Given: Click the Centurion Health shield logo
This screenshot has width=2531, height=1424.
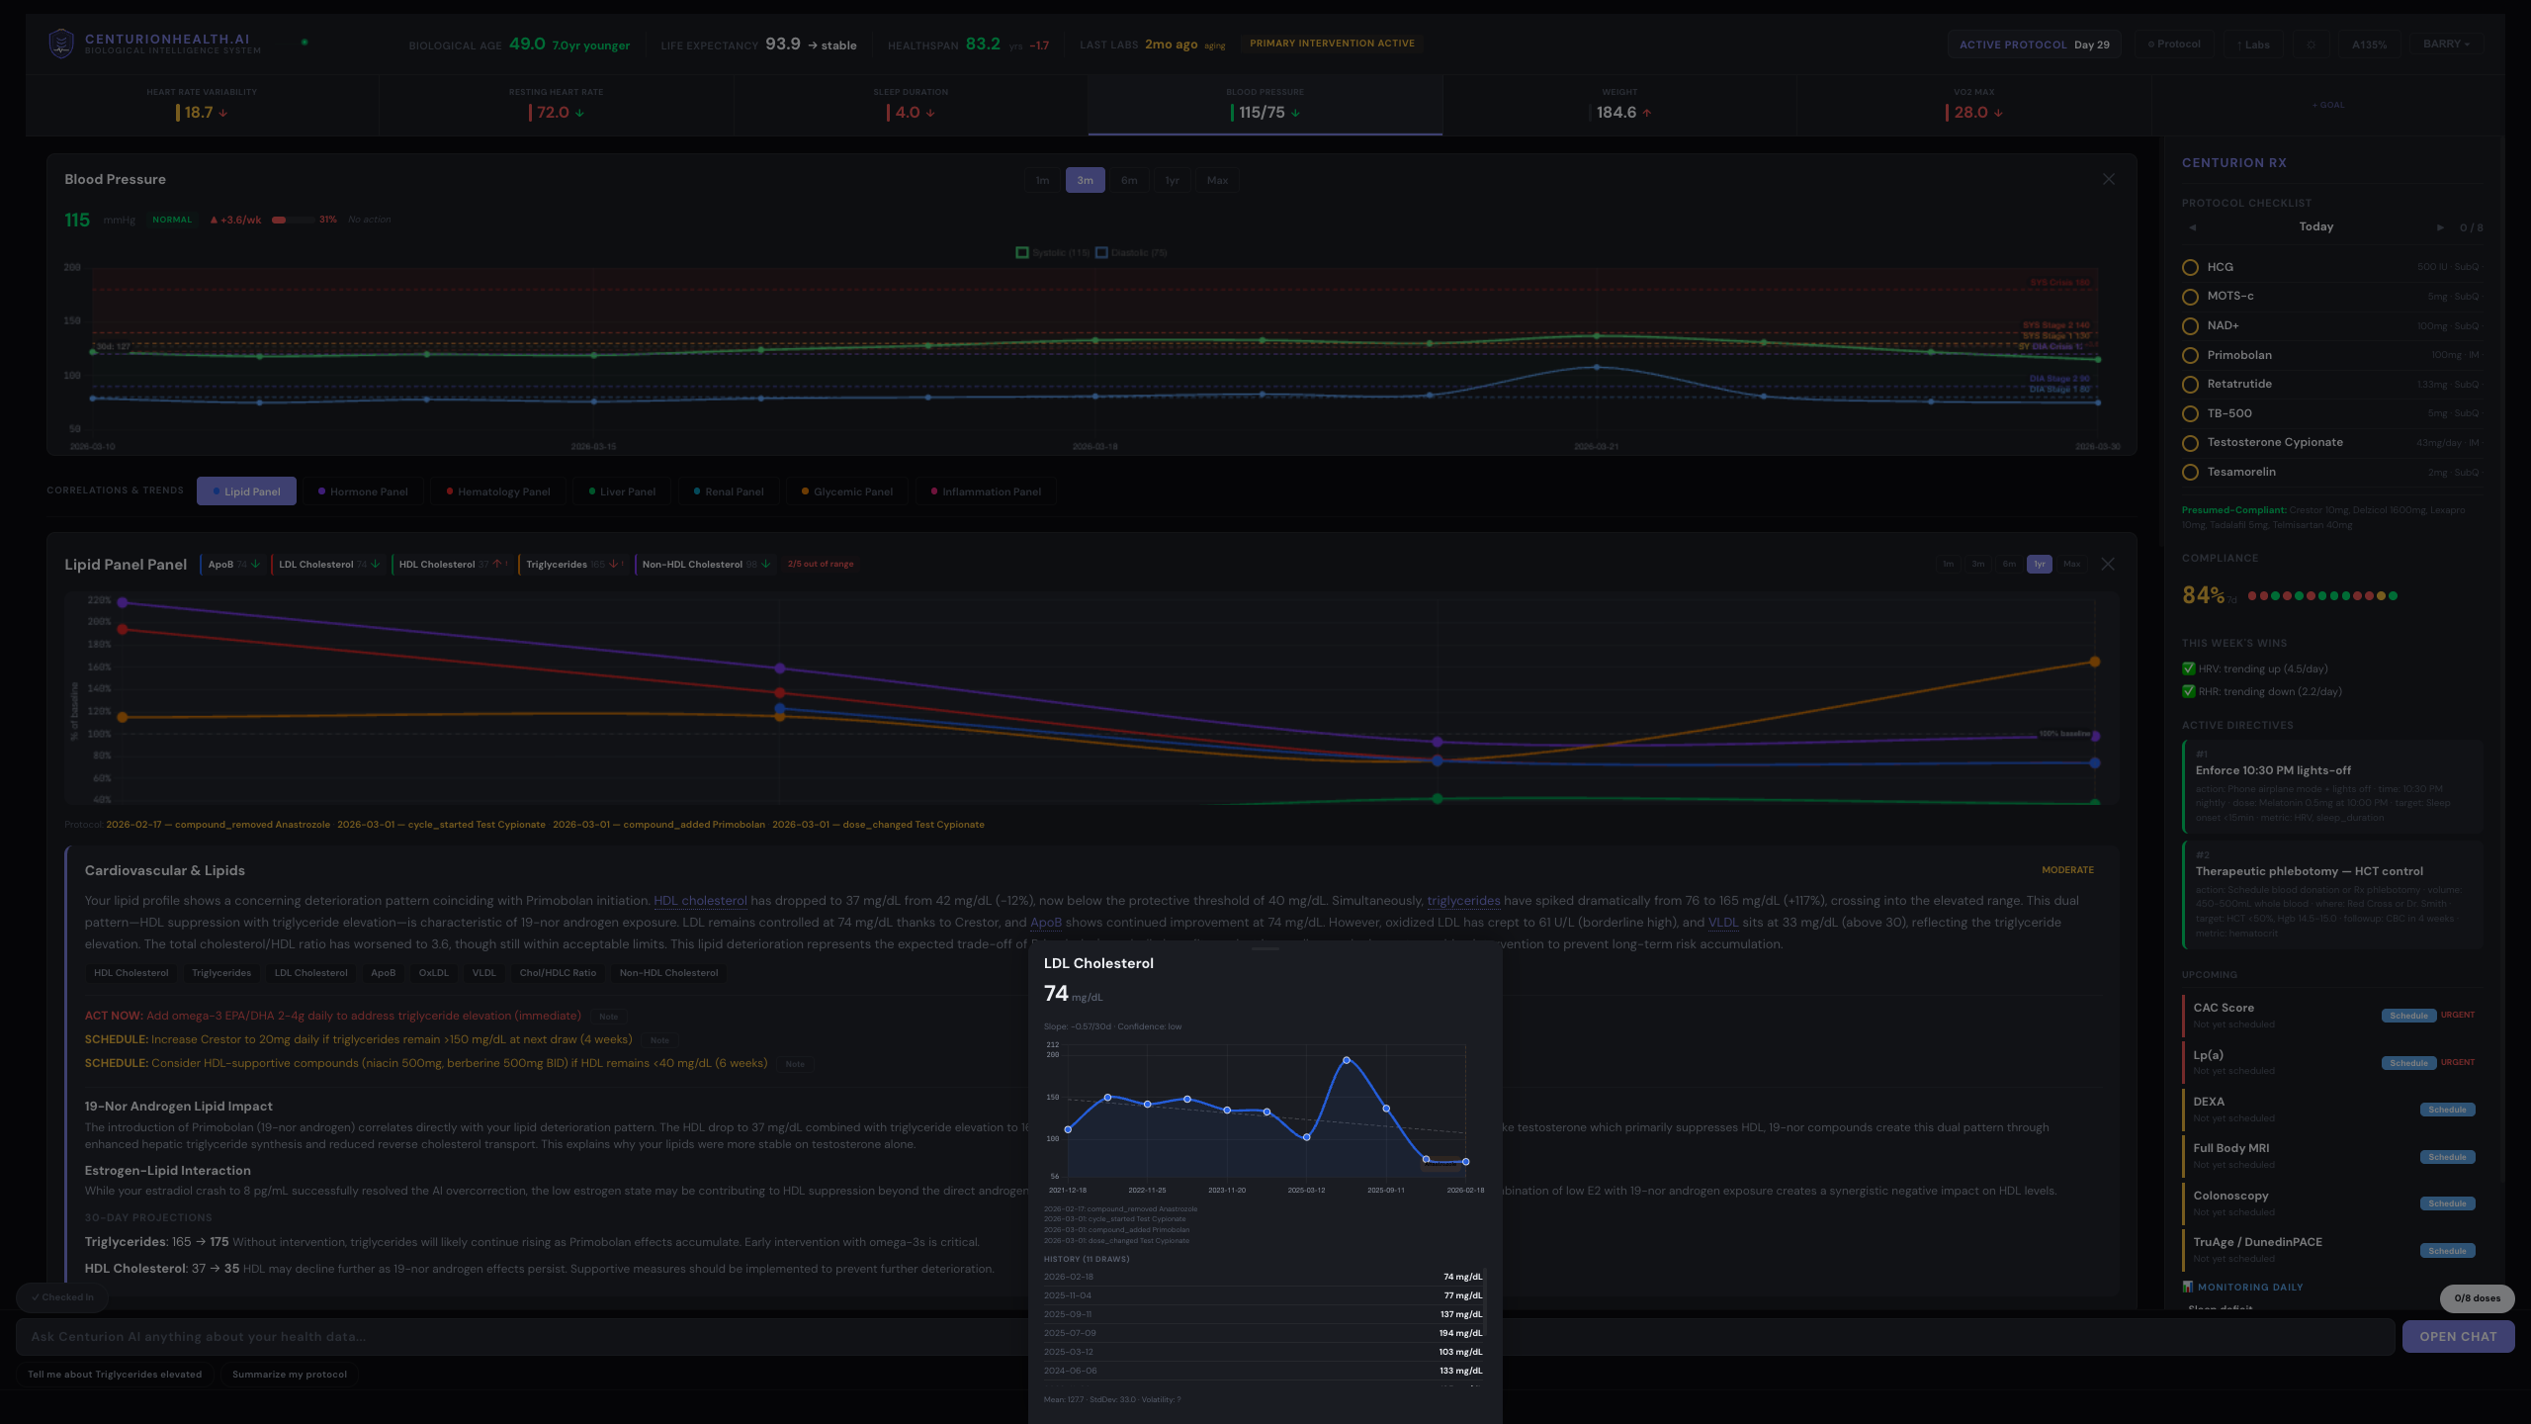Looking at the screenshot, I should (61, 44).
